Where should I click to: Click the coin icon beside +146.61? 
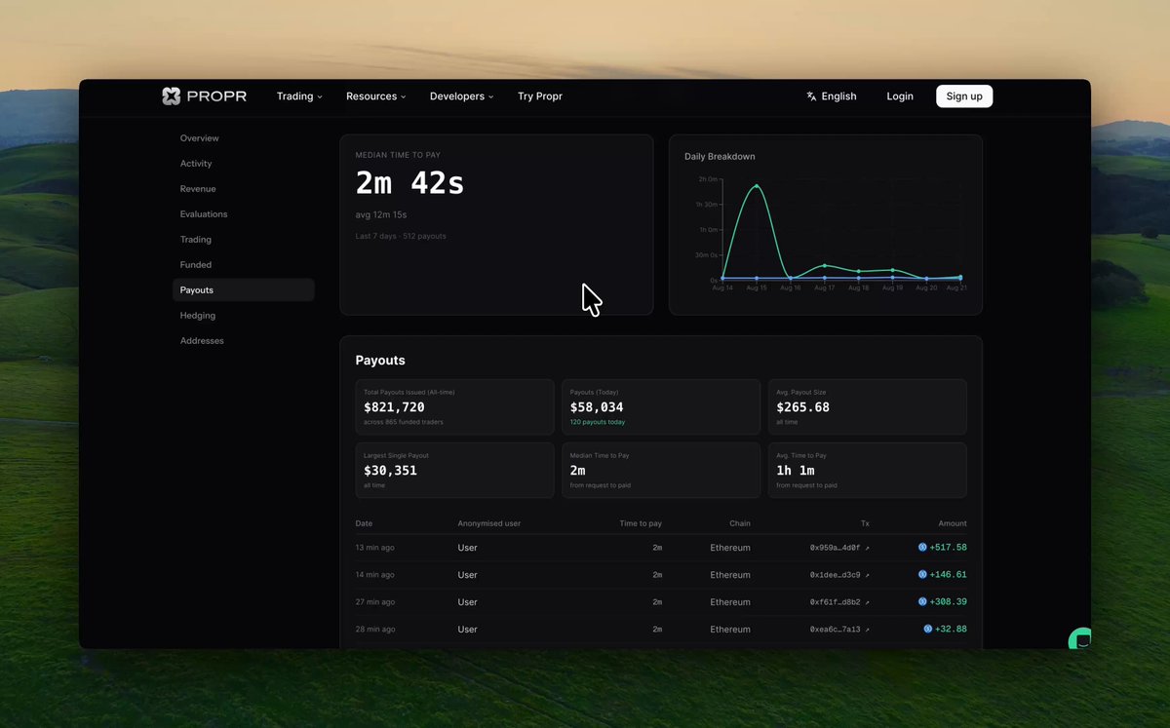tap(922, 575)
